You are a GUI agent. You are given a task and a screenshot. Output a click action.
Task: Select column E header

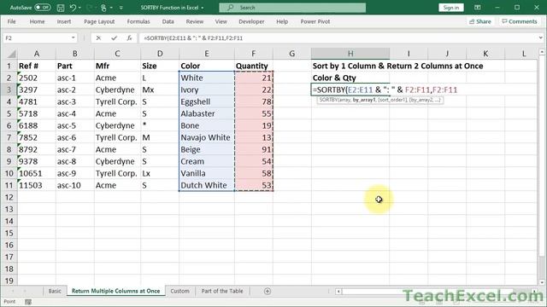point(207,54)
